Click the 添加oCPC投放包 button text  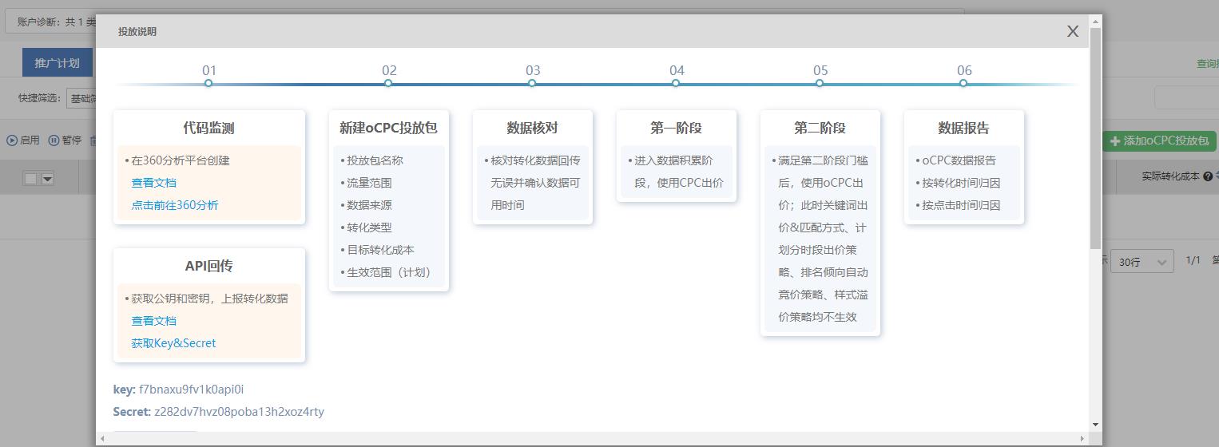pyautogui.click(x=1167, y=140)
